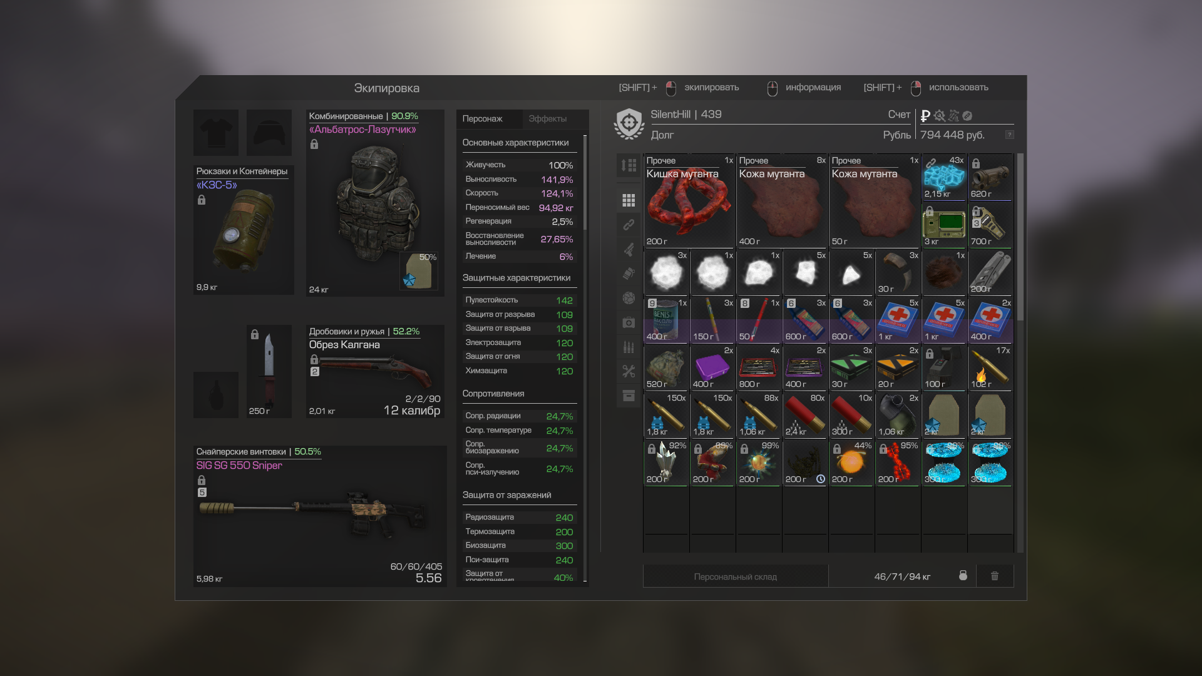Filter inventory by weapons pistol icon

pyautogui.click(x=629, y=249)
